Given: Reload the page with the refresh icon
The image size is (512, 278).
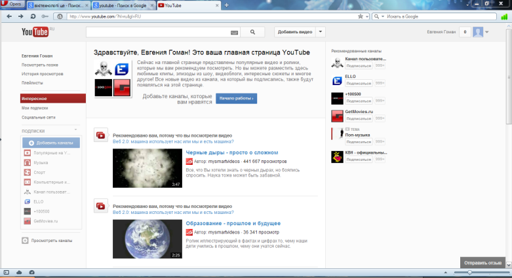Looking at the screenshot, I should (33, 16).
